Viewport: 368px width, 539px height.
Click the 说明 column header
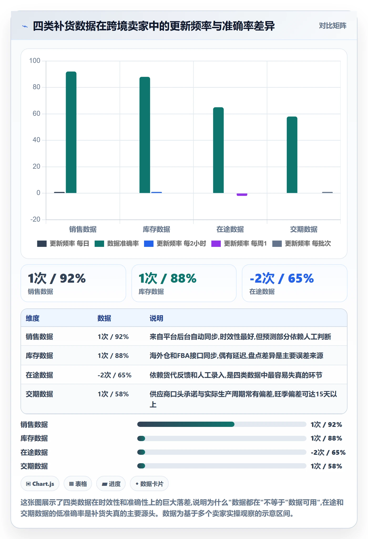pos(156,318)
